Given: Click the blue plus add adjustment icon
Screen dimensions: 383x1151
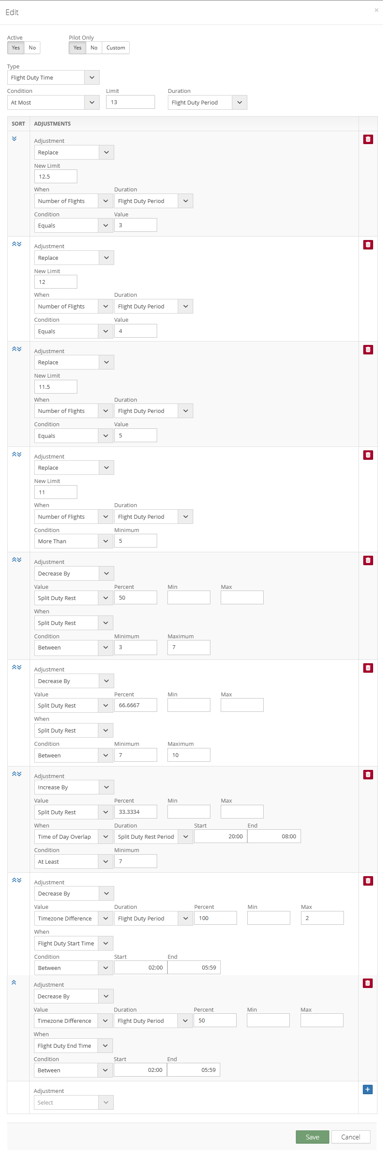Looking at the screenshot, I should [368, 1089].
